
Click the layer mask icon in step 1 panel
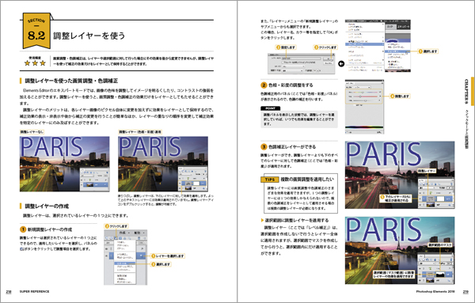tap(120, 238)
